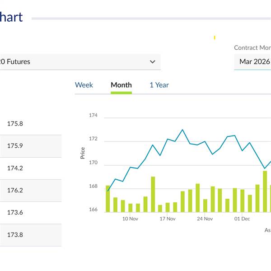The width and height of the screenshot is (271, 271).
Task: Expand the Futures product dropdown chevron
Action: click(x=153, y=62)
